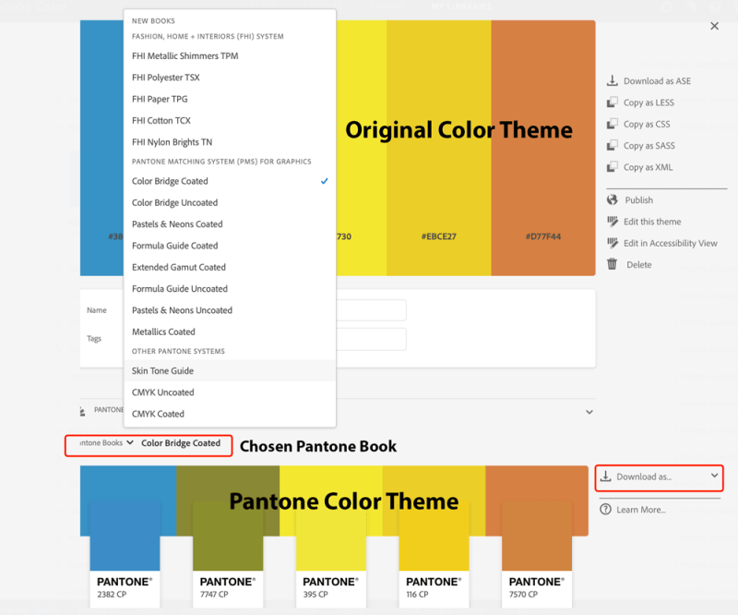Choose FHI Cotton TCX book
This screenshot has height=615, width=738.
(x=162, y=120)
